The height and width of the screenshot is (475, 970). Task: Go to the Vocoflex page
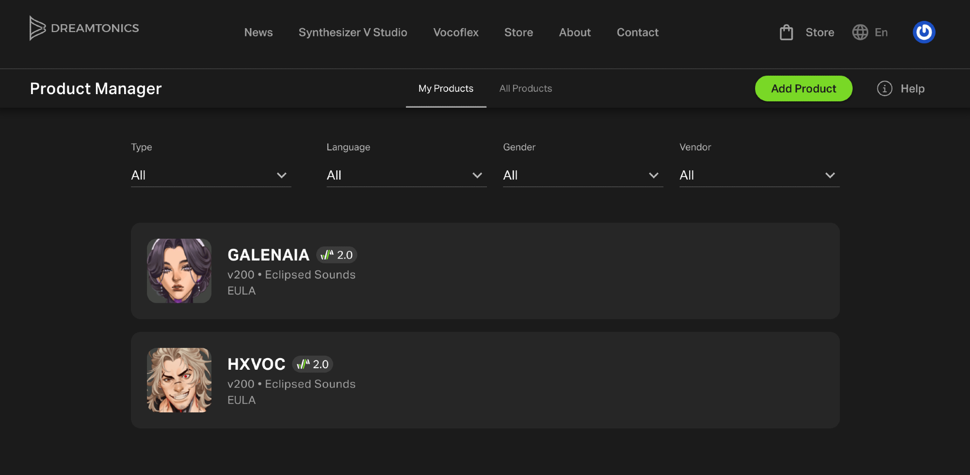(x=455, y=33)
